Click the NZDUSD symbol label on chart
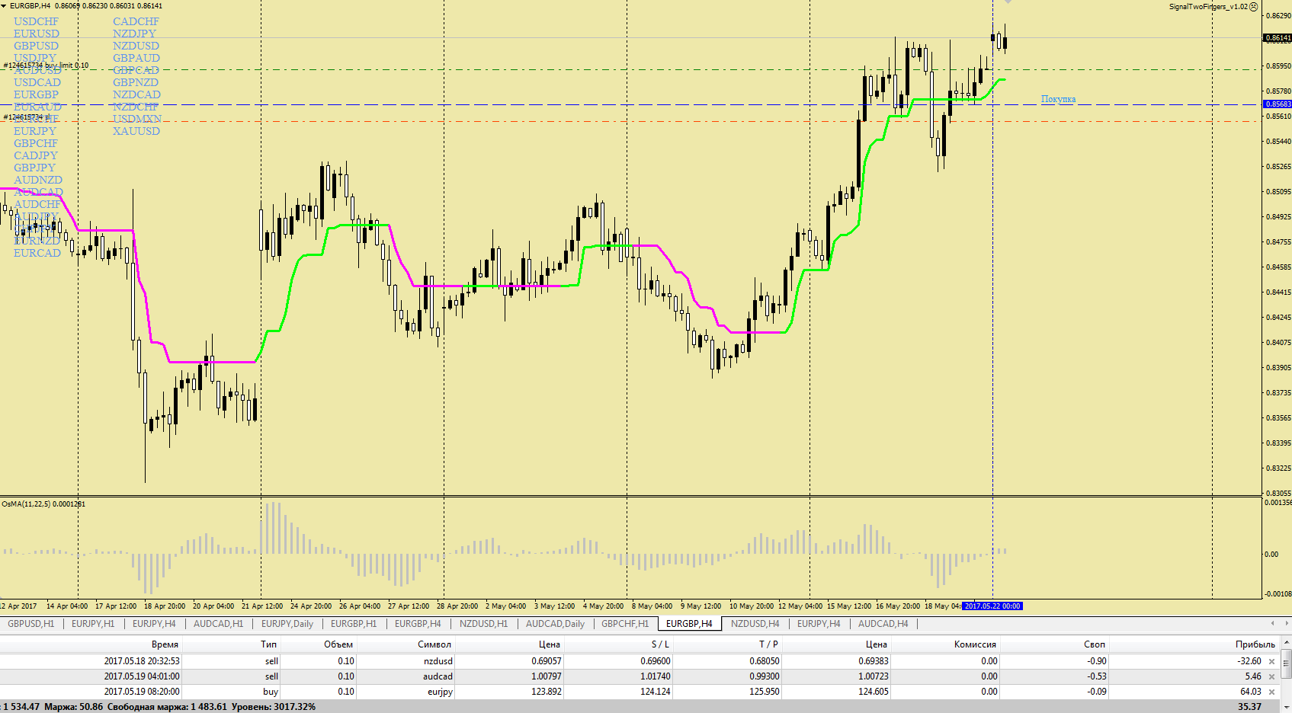Image resolution: width=1292 pixels, height=713 pixels. 136,46
